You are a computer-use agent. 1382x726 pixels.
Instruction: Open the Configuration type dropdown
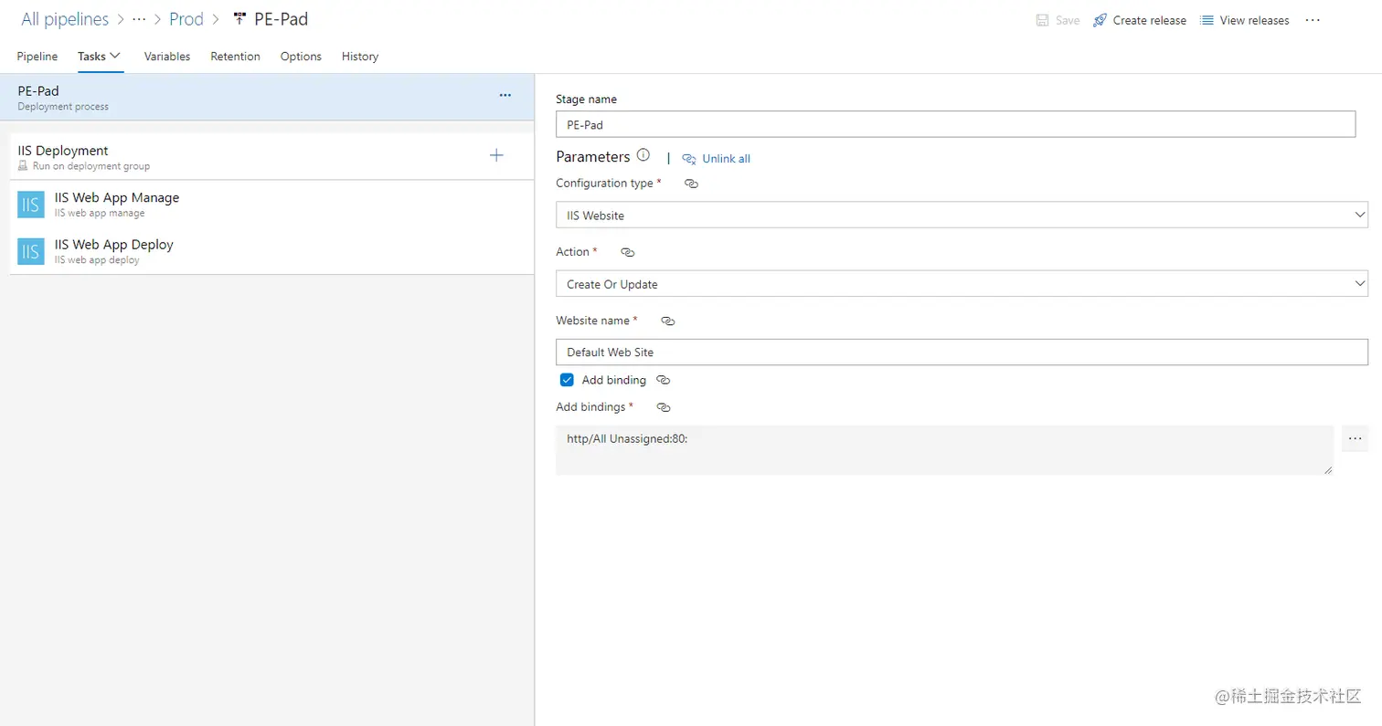(962, 216)
